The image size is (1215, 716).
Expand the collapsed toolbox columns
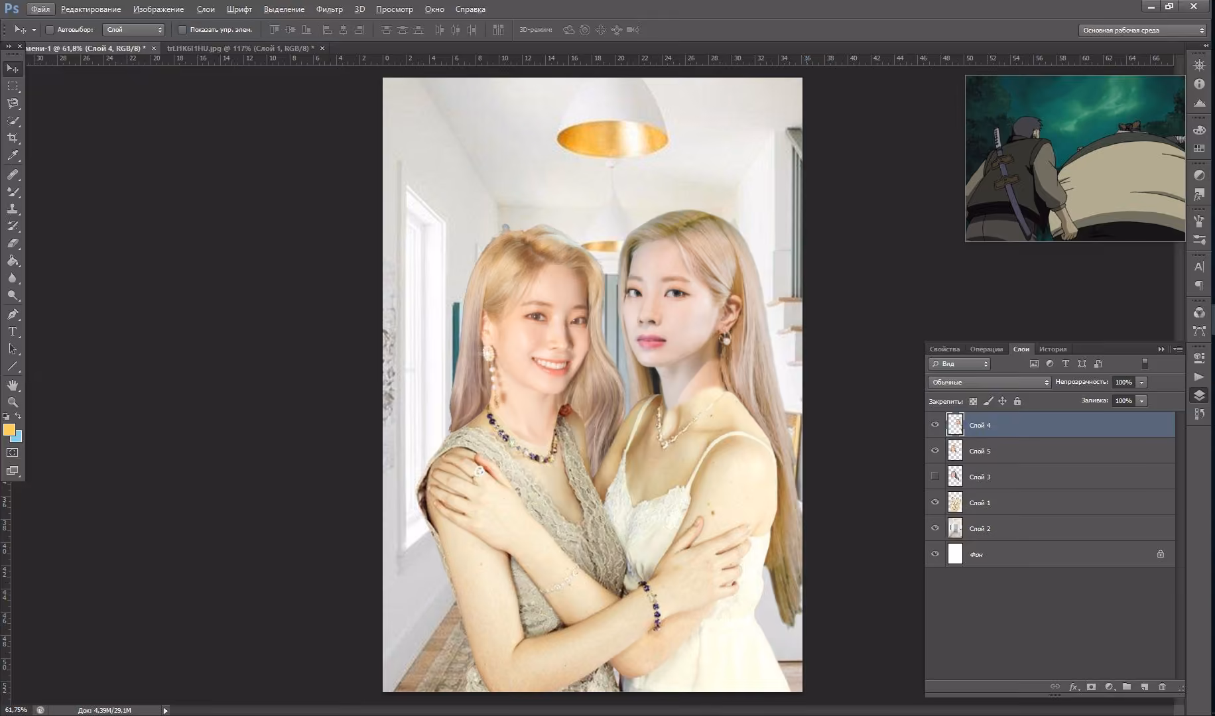9,46
